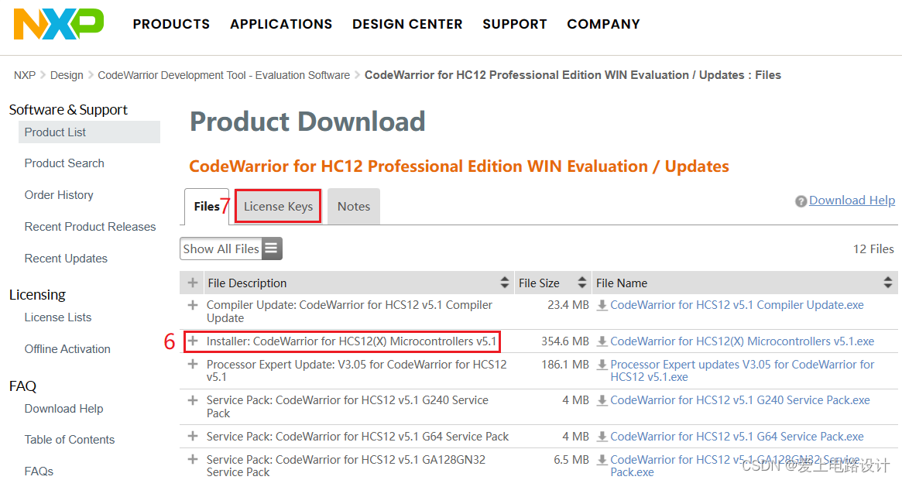
Task: Open Recent Updates in sidebar
Action: (x=66, y=259)
